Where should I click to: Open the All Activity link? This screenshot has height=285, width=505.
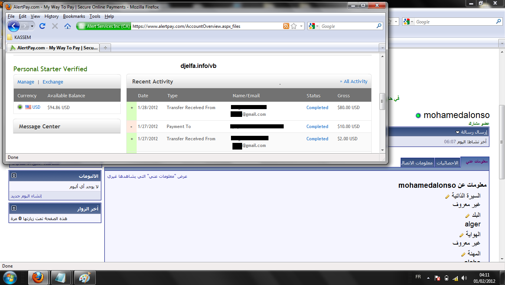point(353,82)
